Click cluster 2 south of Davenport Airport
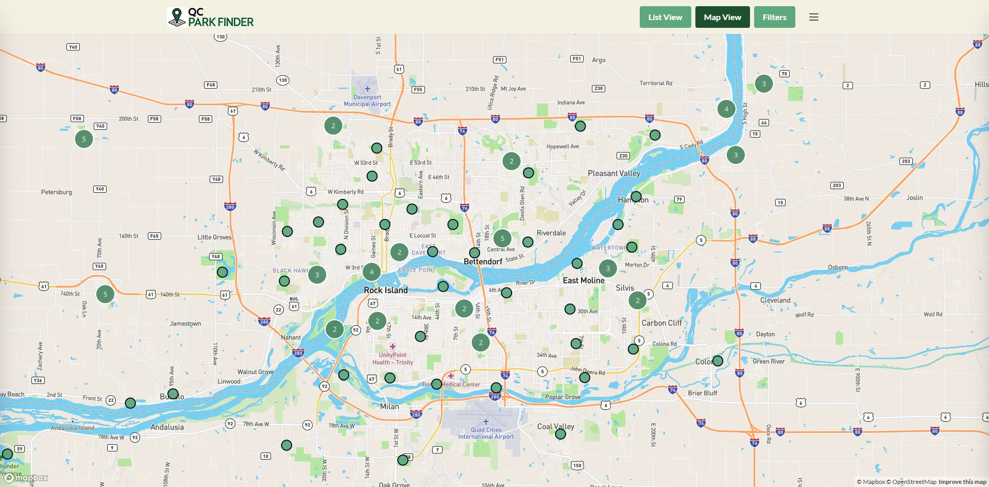 click(333, 126)
